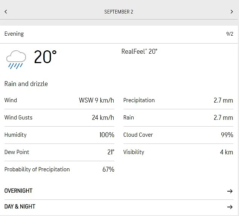Select the Precipitation 2.7 mm row
This screenshot has width=239, height=216.
point(178,100)
